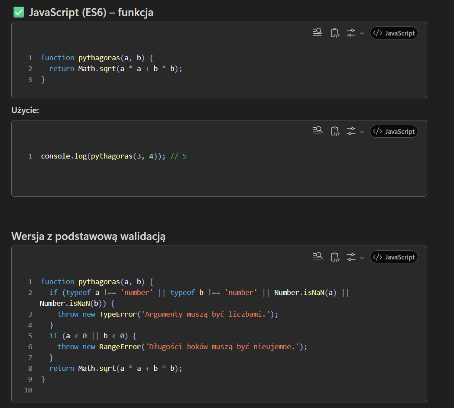
Task: Click the search icon in the validation code block
Action: coord(318,256)
